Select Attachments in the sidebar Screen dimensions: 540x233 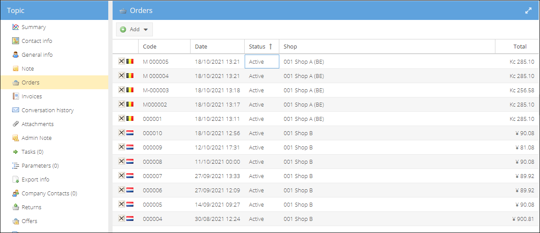(38, 124)
